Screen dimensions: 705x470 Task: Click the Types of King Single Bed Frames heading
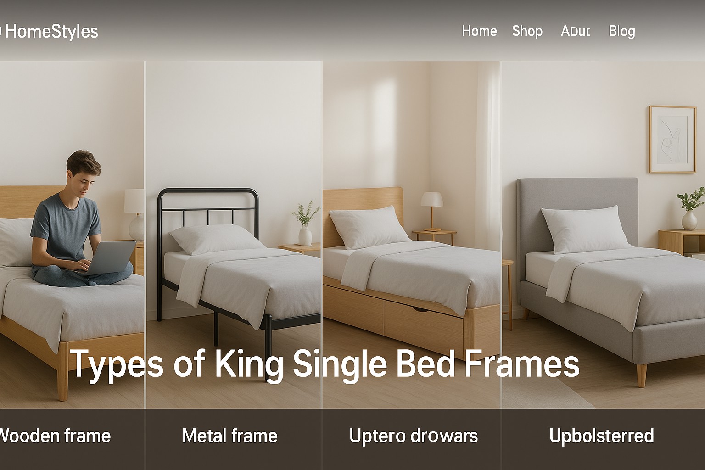(x=325, y=364)
